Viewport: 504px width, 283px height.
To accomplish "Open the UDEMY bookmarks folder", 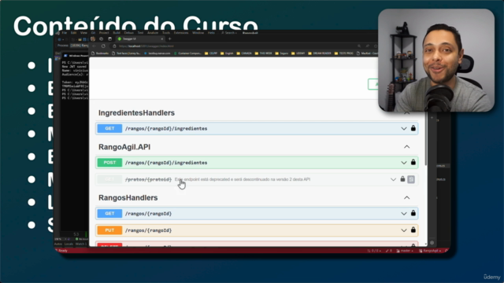I will coord(298,53).
